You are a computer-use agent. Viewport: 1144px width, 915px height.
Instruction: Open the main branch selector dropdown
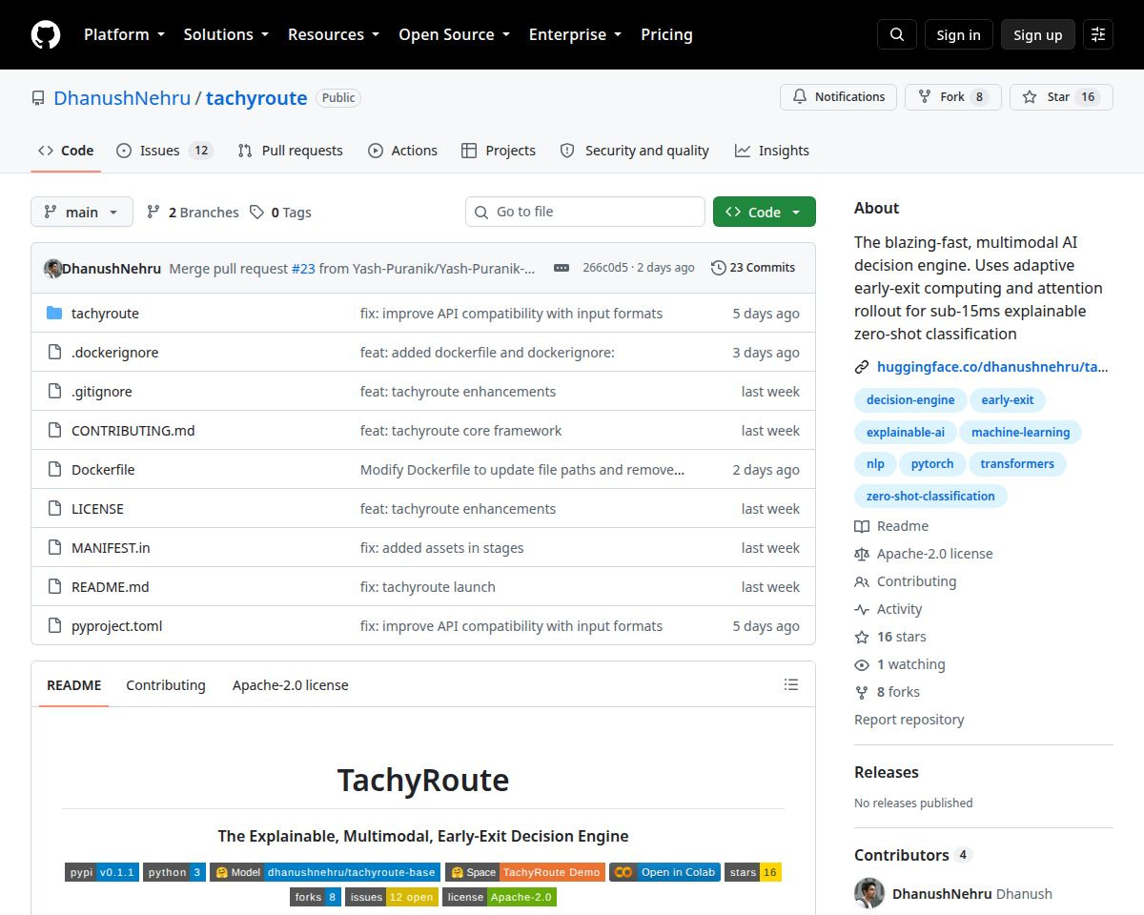[x=82, y=212]
